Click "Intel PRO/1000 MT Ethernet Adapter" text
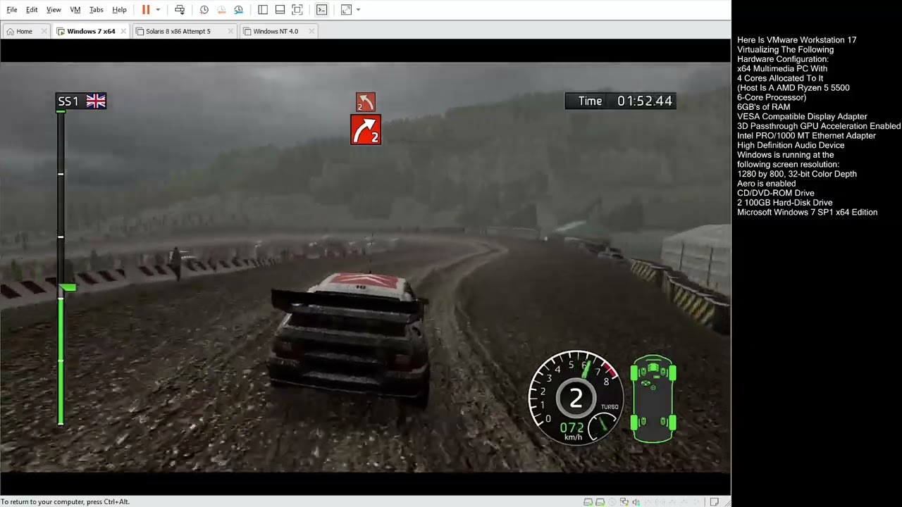Image resolution: width=902 pixels, height=507 pixels. 806,136
